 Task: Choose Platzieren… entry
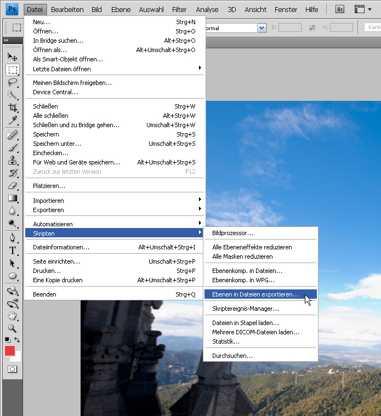115,186
